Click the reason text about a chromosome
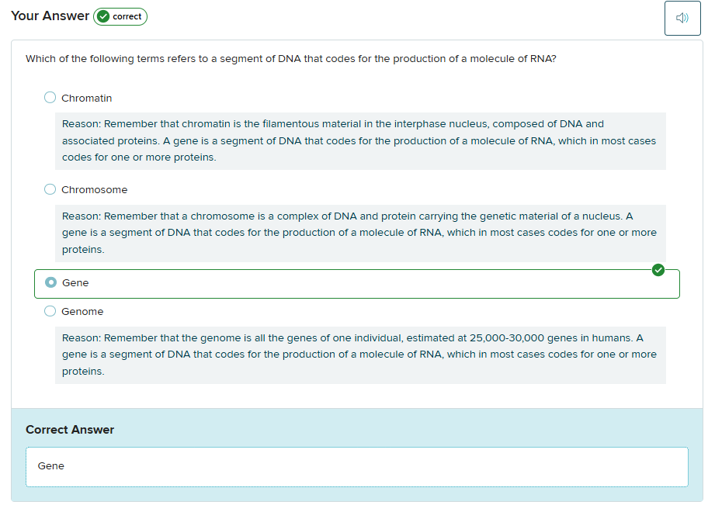This screenshot has height=512, width=715. pos(359,233)
